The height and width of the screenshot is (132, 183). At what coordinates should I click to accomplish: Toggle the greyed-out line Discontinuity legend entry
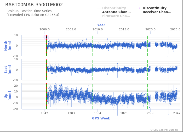click(111, 8)
